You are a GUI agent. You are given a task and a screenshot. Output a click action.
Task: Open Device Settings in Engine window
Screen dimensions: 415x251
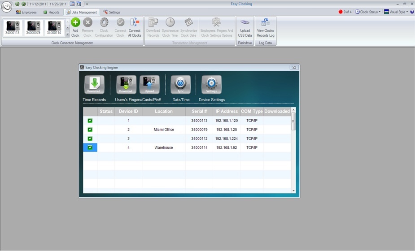click(x=211, y=85)
